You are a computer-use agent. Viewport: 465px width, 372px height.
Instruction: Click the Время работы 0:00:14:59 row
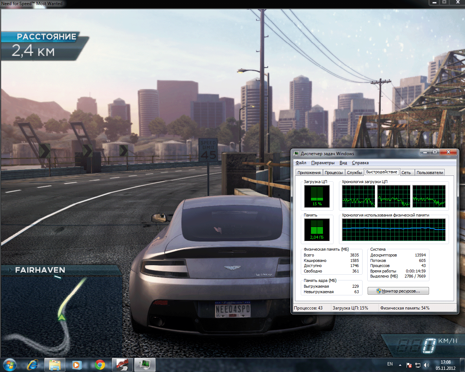point(398,271)
